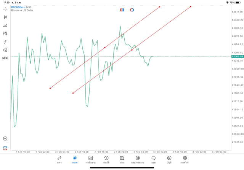
Task: Switch to the ราคา (Quotes) tab
Action: [59, 159]
